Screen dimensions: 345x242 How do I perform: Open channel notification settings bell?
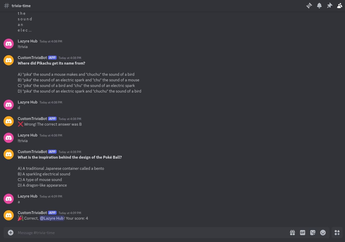click(x=319, y=6)
